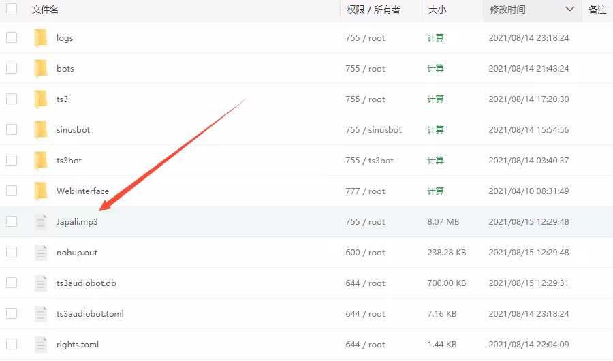Click the 8.07 MB size value

click(443, 222)
